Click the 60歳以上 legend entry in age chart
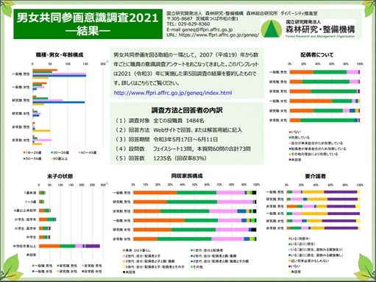 coord(59,158)
